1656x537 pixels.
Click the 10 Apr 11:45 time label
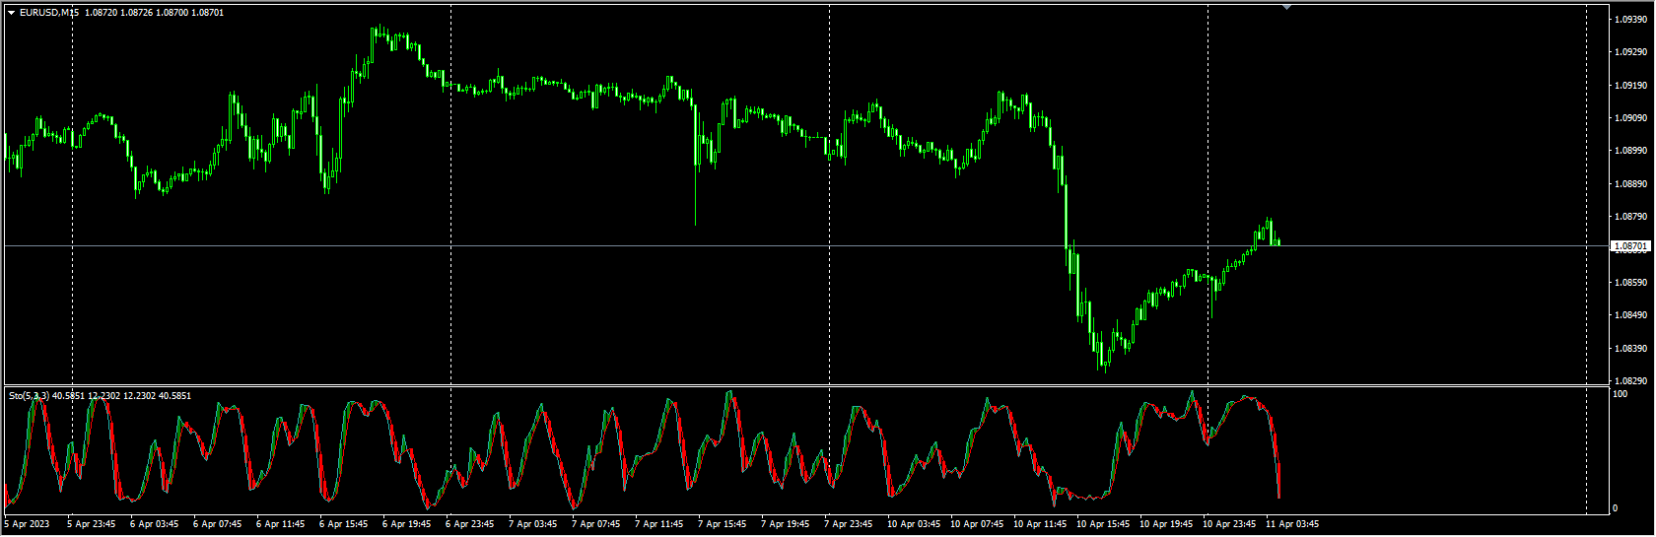pyautogui.click(x=1040, y=524)
